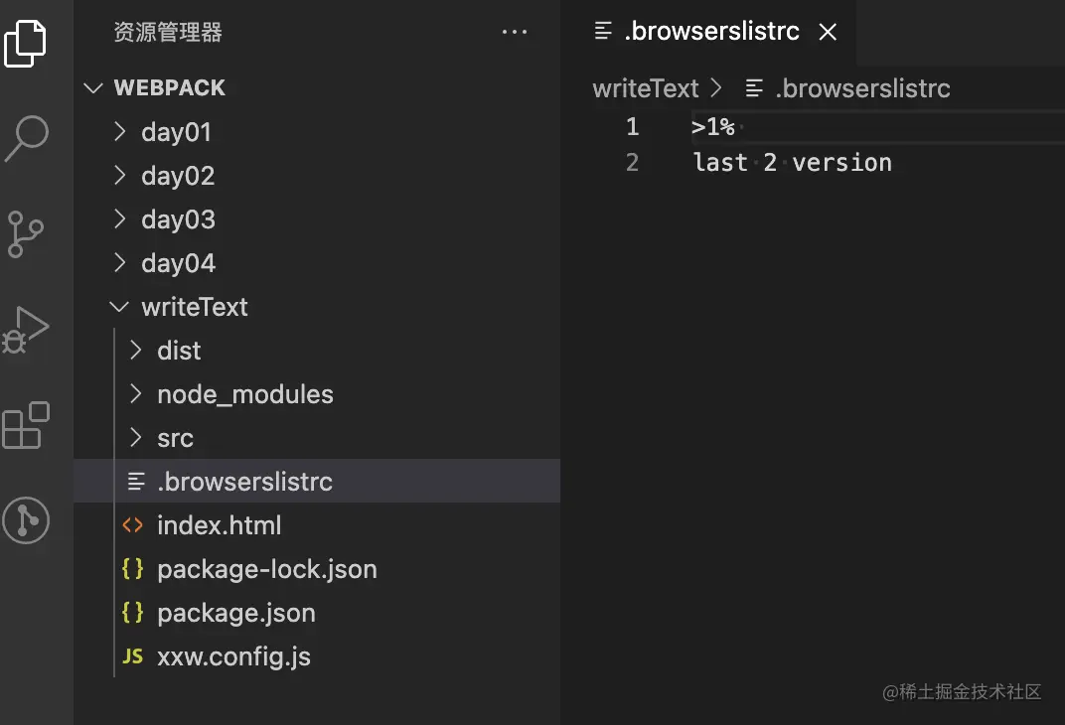Close the .browserslistrc editor tab
This screenshot has height=725, width=1065.
(828, 33)
